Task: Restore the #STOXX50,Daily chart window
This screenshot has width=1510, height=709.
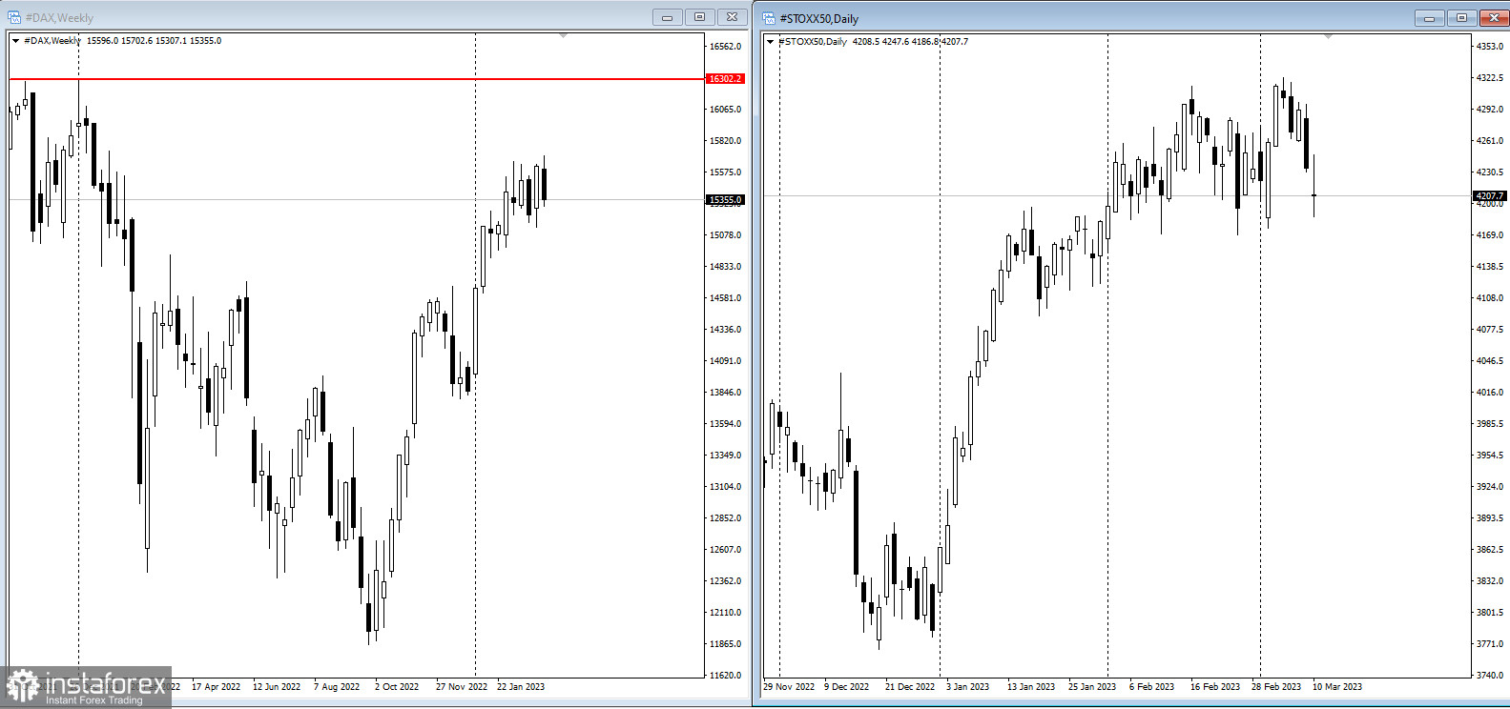Action: 1461,18
